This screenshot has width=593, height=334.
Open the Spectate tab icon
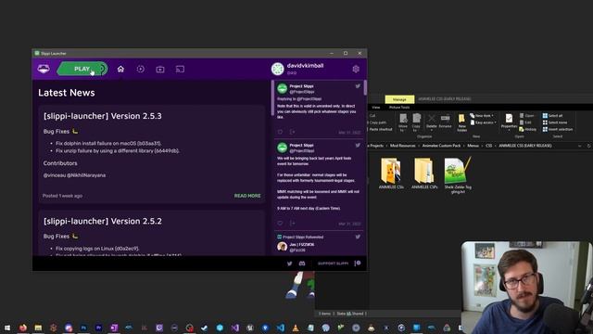pyautogui.click(x=160, y=69)
